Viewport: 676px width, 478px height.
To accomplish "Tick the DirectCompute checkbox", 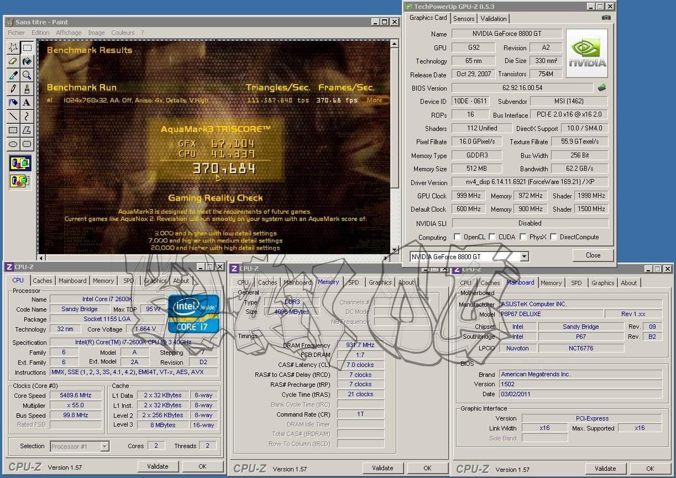I will tap(553, 237).
